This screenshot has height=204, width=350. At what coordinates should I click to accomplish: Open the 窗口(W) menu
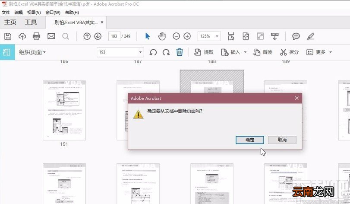53,13
